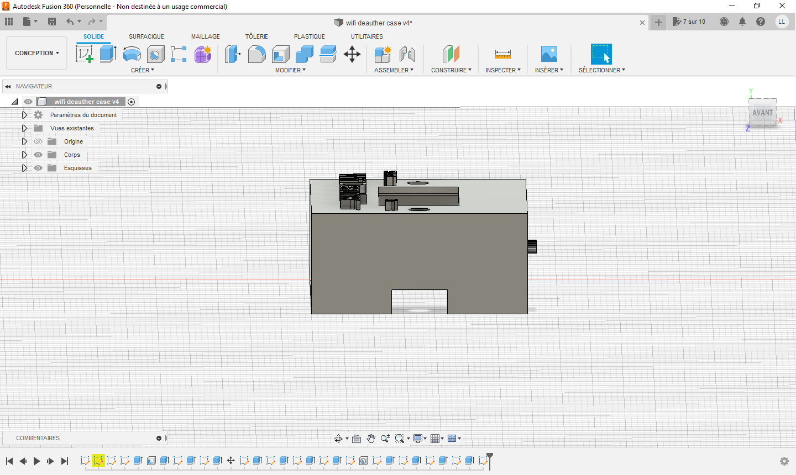The height and width of the screenshot is (475, 796).
Task: Select the highlighted sketch feature in timeline
Action: coord(98,461)
